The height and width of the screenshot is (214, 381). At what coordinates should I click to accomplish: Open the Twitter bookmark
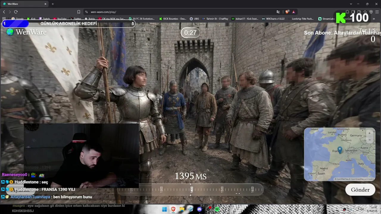76,19
